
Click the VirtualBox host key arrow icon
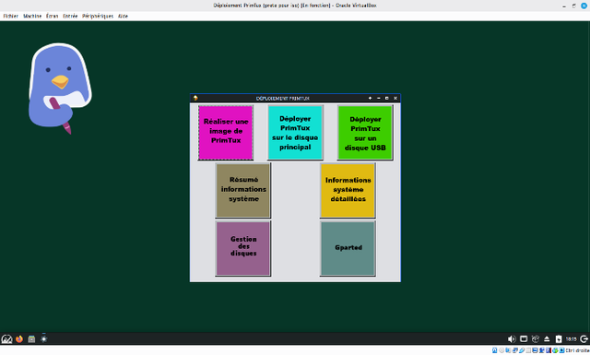(x=561, y=350)
